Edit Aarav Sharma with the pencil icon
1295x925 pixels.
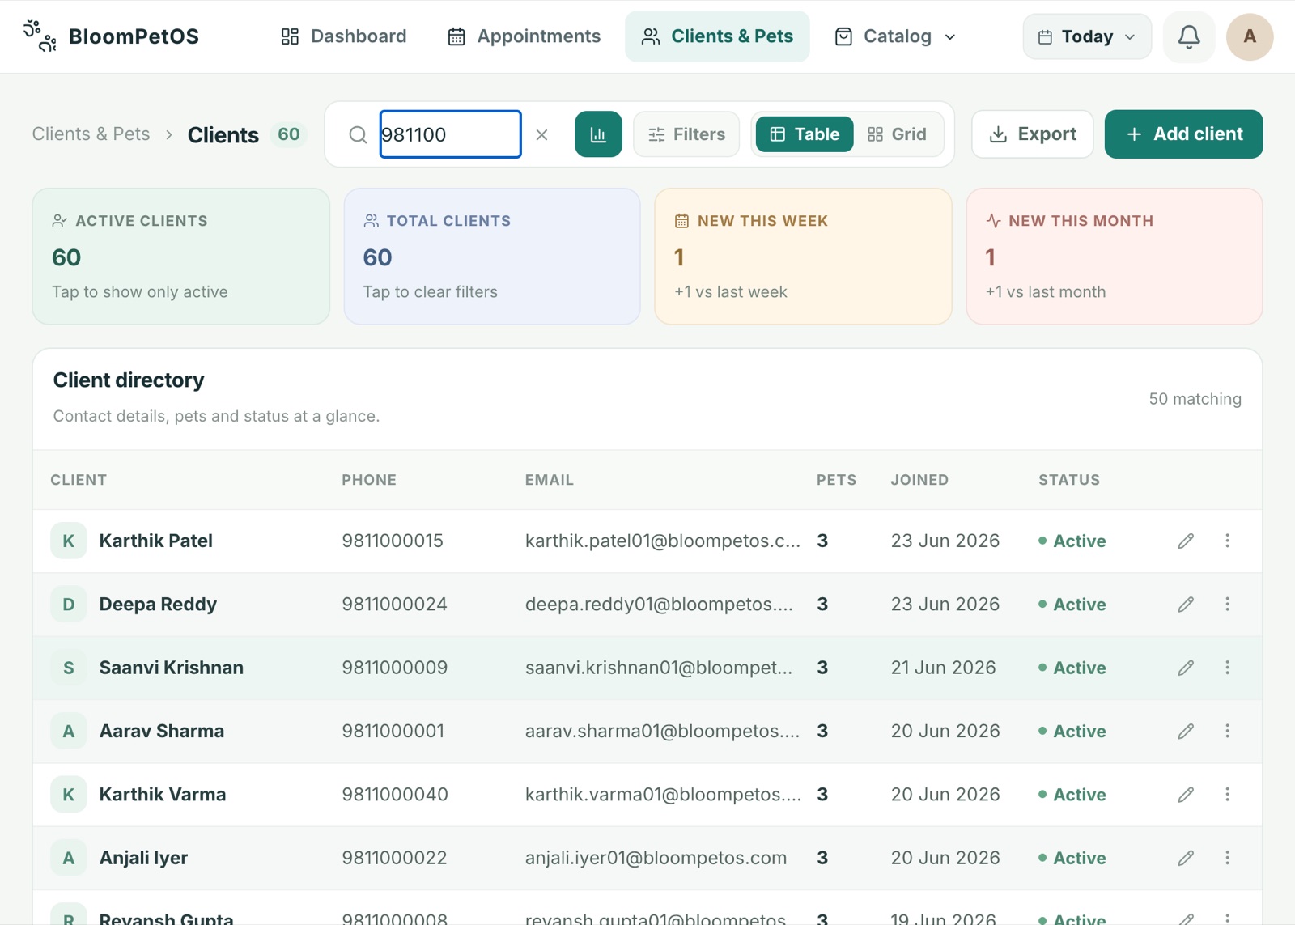[x=1186, y=731]
